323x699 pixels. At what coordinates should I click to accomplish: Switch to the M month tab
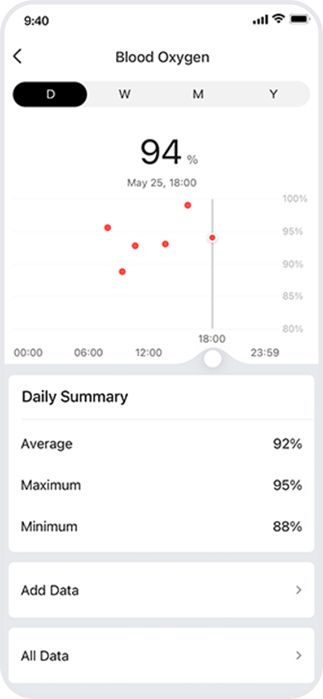198,94
